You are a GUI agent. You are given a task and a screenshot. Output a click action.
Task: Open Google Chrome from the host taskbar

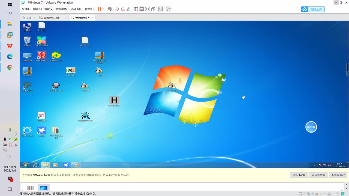(x=10, y=67)
